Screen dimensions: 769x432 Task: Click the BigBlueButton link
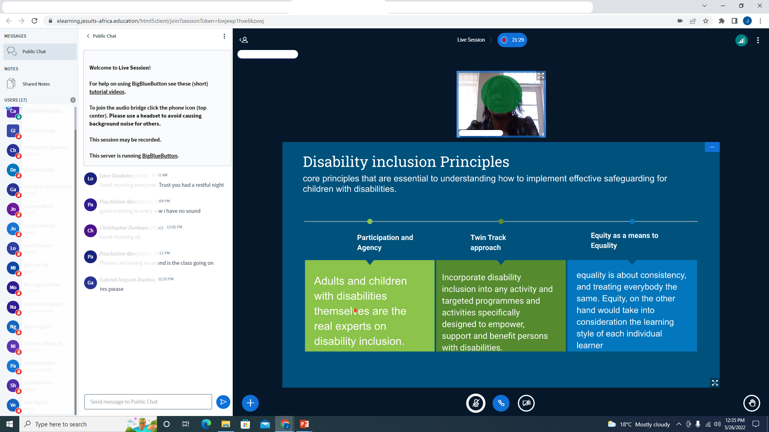pyautogui.click(x=159, y=156)
